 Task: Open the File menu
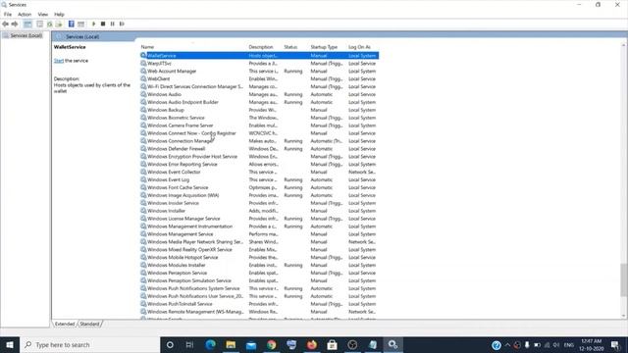pyautogui.click(x=8, y=15)
